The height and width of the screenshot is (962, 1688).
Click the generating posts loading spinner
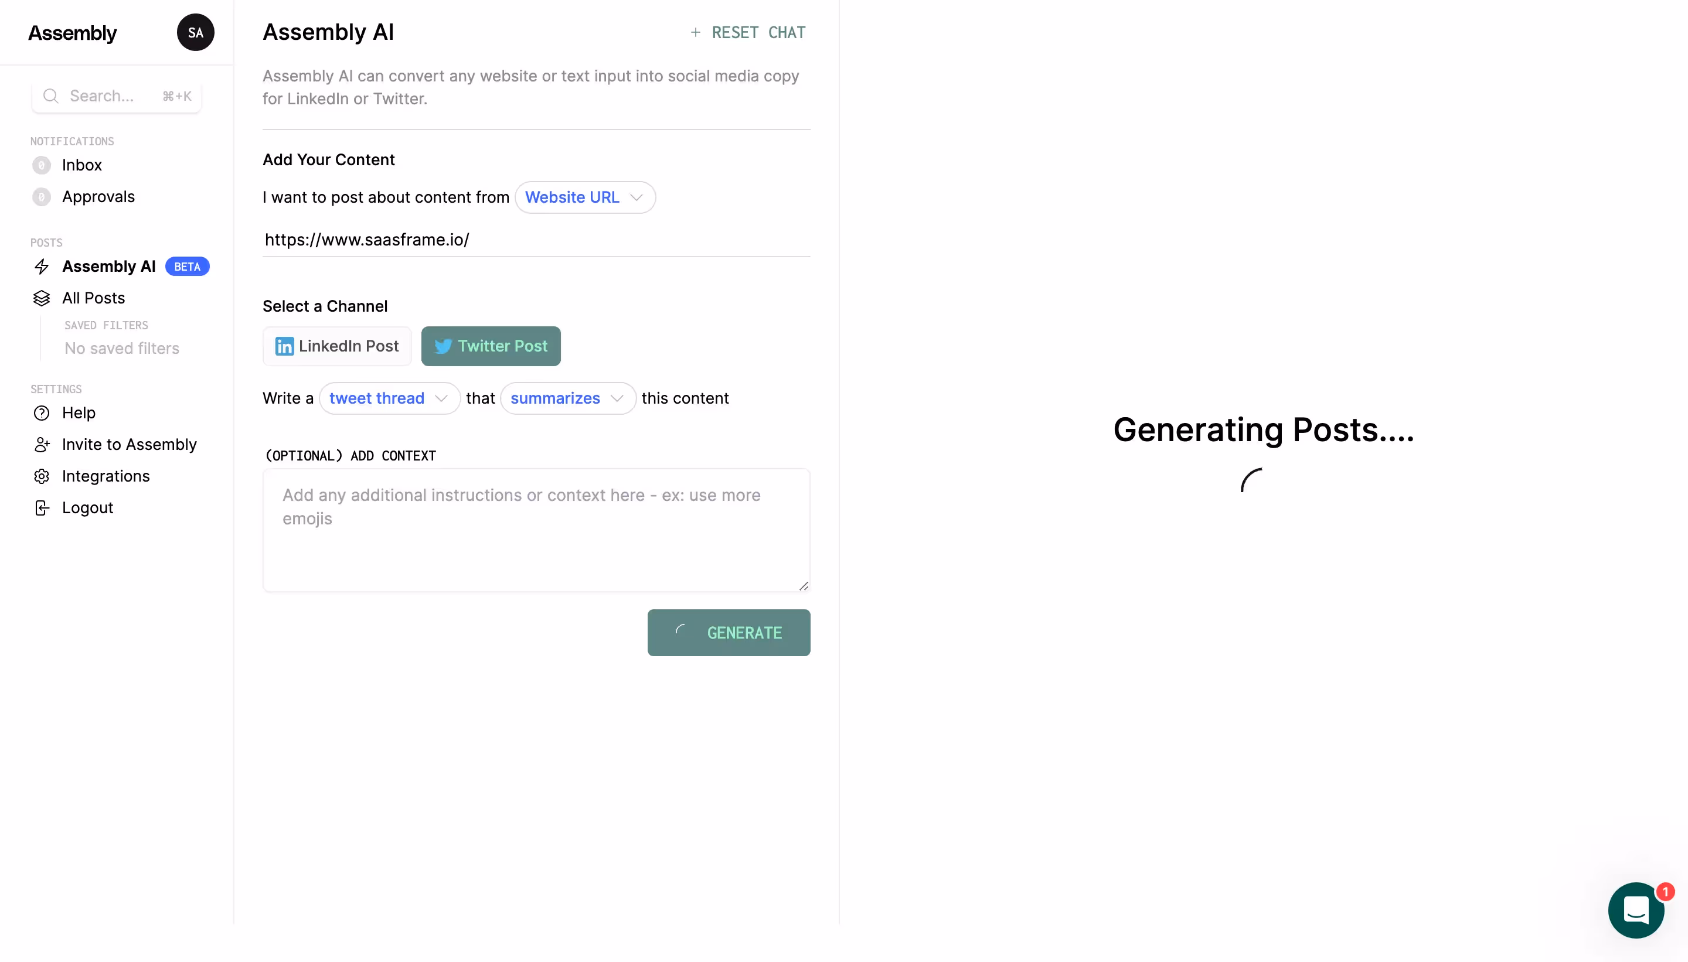1251,480
